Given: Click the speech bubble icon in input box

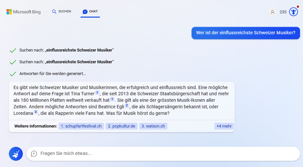Looking at the screenshot, I should 34,154.
